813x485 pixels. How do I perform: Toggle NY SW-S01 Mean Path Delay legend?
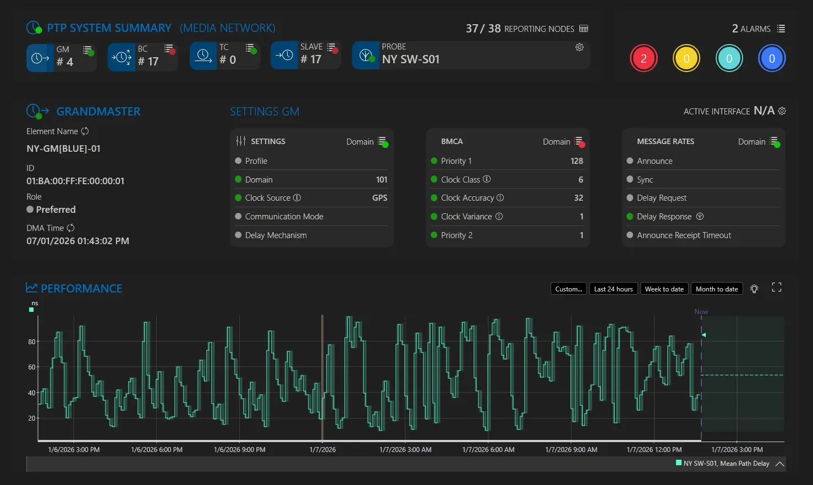pos(722,464)
